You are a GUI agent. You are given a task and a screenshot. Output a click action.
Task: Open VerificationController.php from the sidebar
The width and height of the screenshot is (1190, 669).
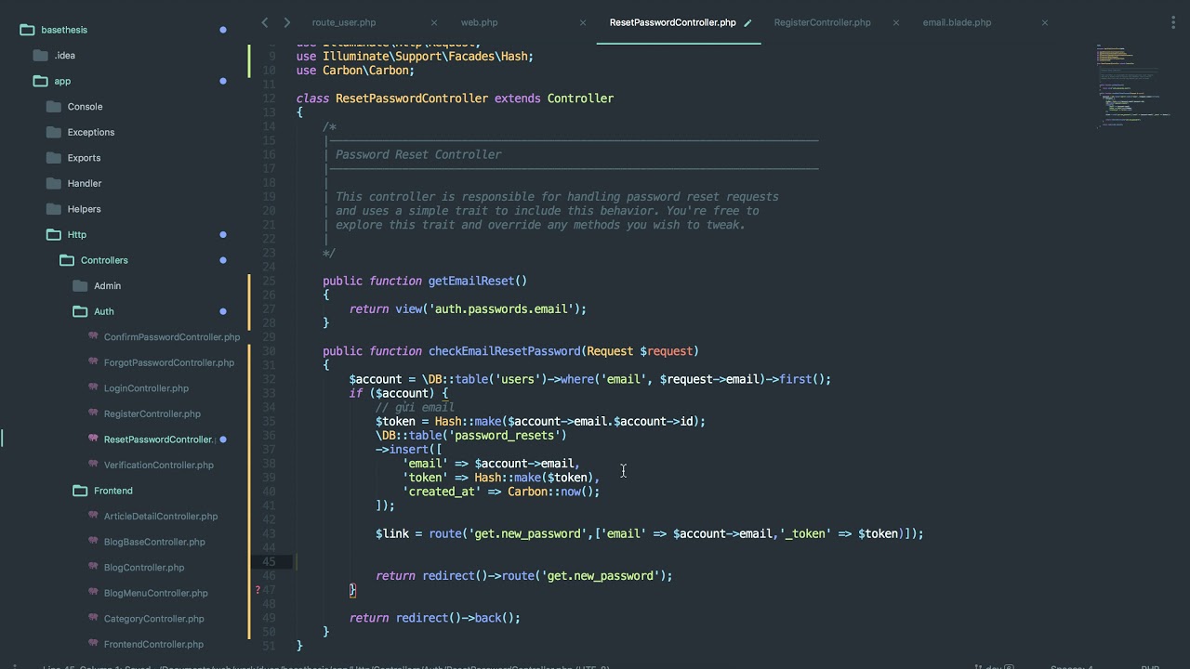coord(158,465)
